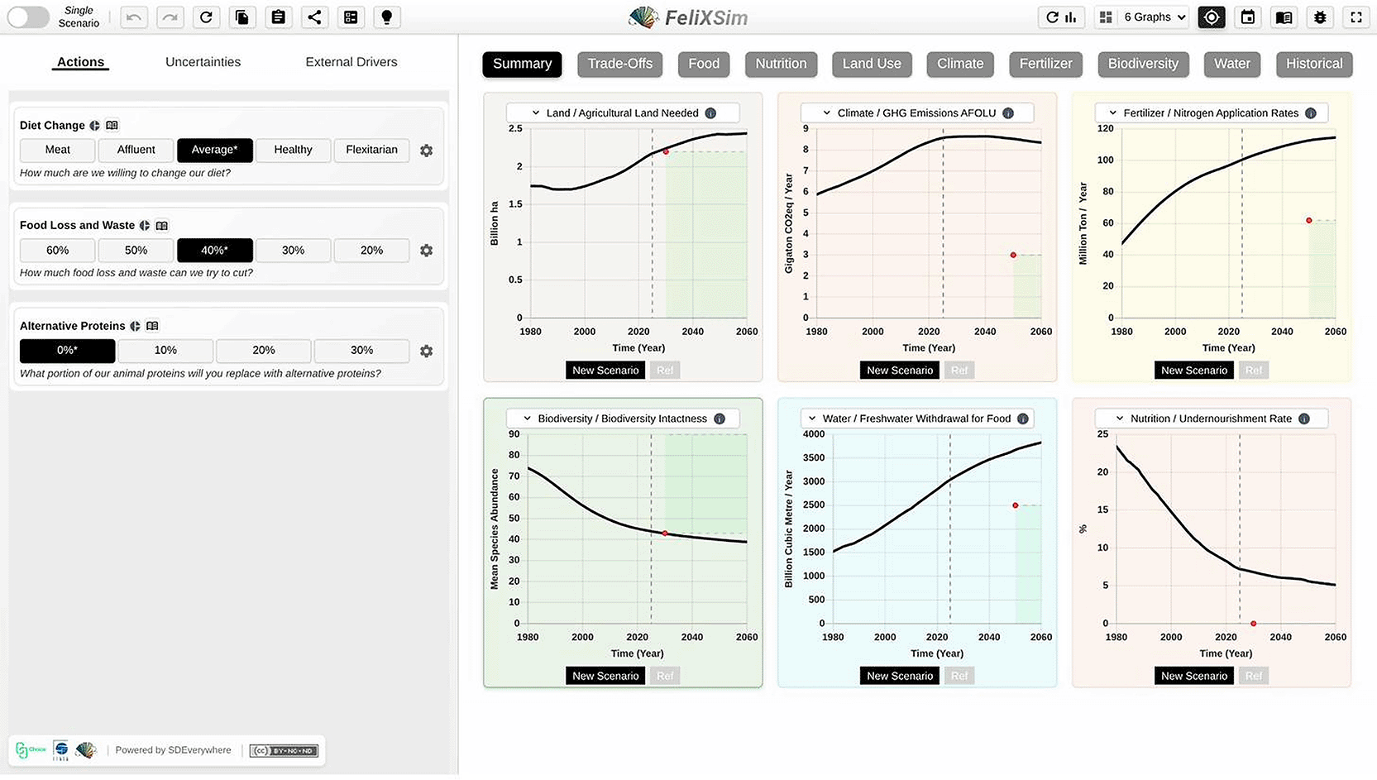Image resolution: width=1377 pixels, height=780 pixels.
Task: Click the reload scenario icon in the left toolbar
Action: [x=206, y=17]
